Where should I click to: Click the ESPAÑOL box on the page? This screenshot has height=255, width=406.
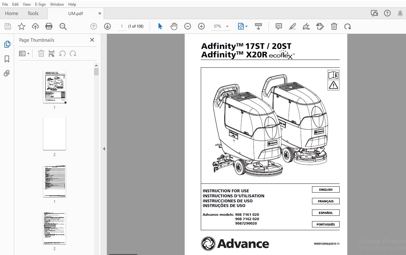pos(326,213)
